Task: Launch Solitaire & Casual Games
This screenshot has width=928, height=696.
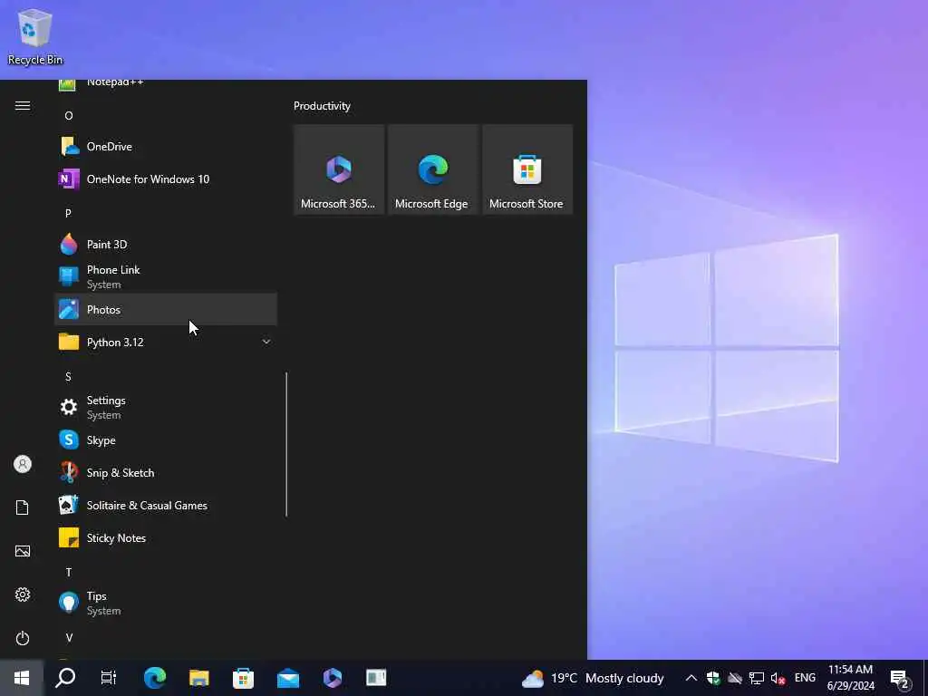Action: pos(166,505)
